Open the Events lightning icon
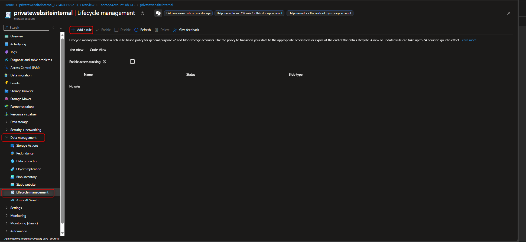Screen dimensions: 526x242 click(7, 83)
